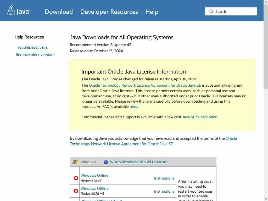
Task: Click the "filesize: 60.78 MB" text
Action: point(92,194)
